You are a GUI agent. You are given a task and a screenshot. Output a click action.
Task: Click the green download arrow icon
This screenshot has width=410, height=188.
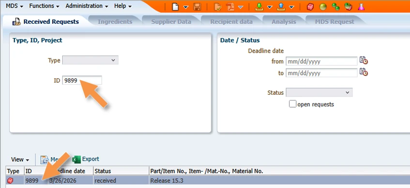pos(259,7)
